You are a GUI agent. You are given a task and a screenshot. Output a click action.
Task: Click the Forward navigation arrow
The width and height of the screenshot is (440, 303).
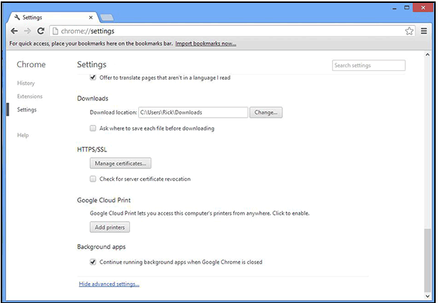click(x=27, y=31)
